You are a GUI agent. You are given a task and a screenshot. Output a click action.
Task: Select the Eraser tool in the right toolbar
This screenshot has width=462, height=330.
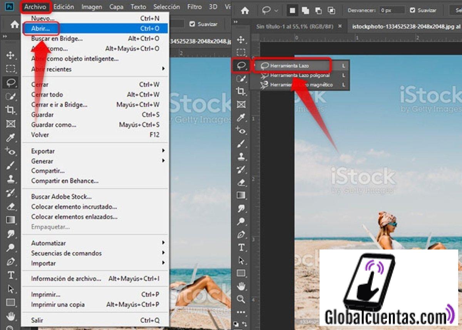(241, 182)
